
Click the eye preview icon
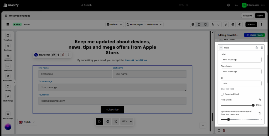click(x=240, y=24)
